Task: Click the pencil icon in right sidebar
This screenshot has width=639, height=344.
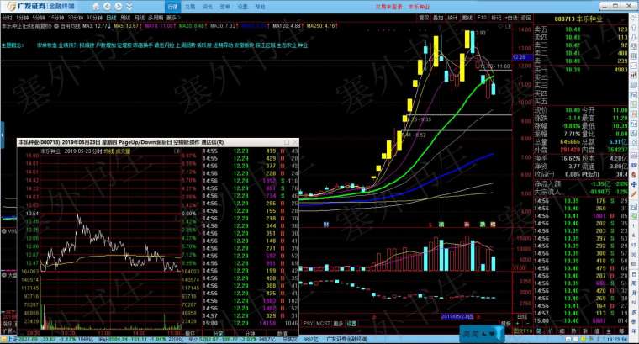Action: tap(634, 195)
